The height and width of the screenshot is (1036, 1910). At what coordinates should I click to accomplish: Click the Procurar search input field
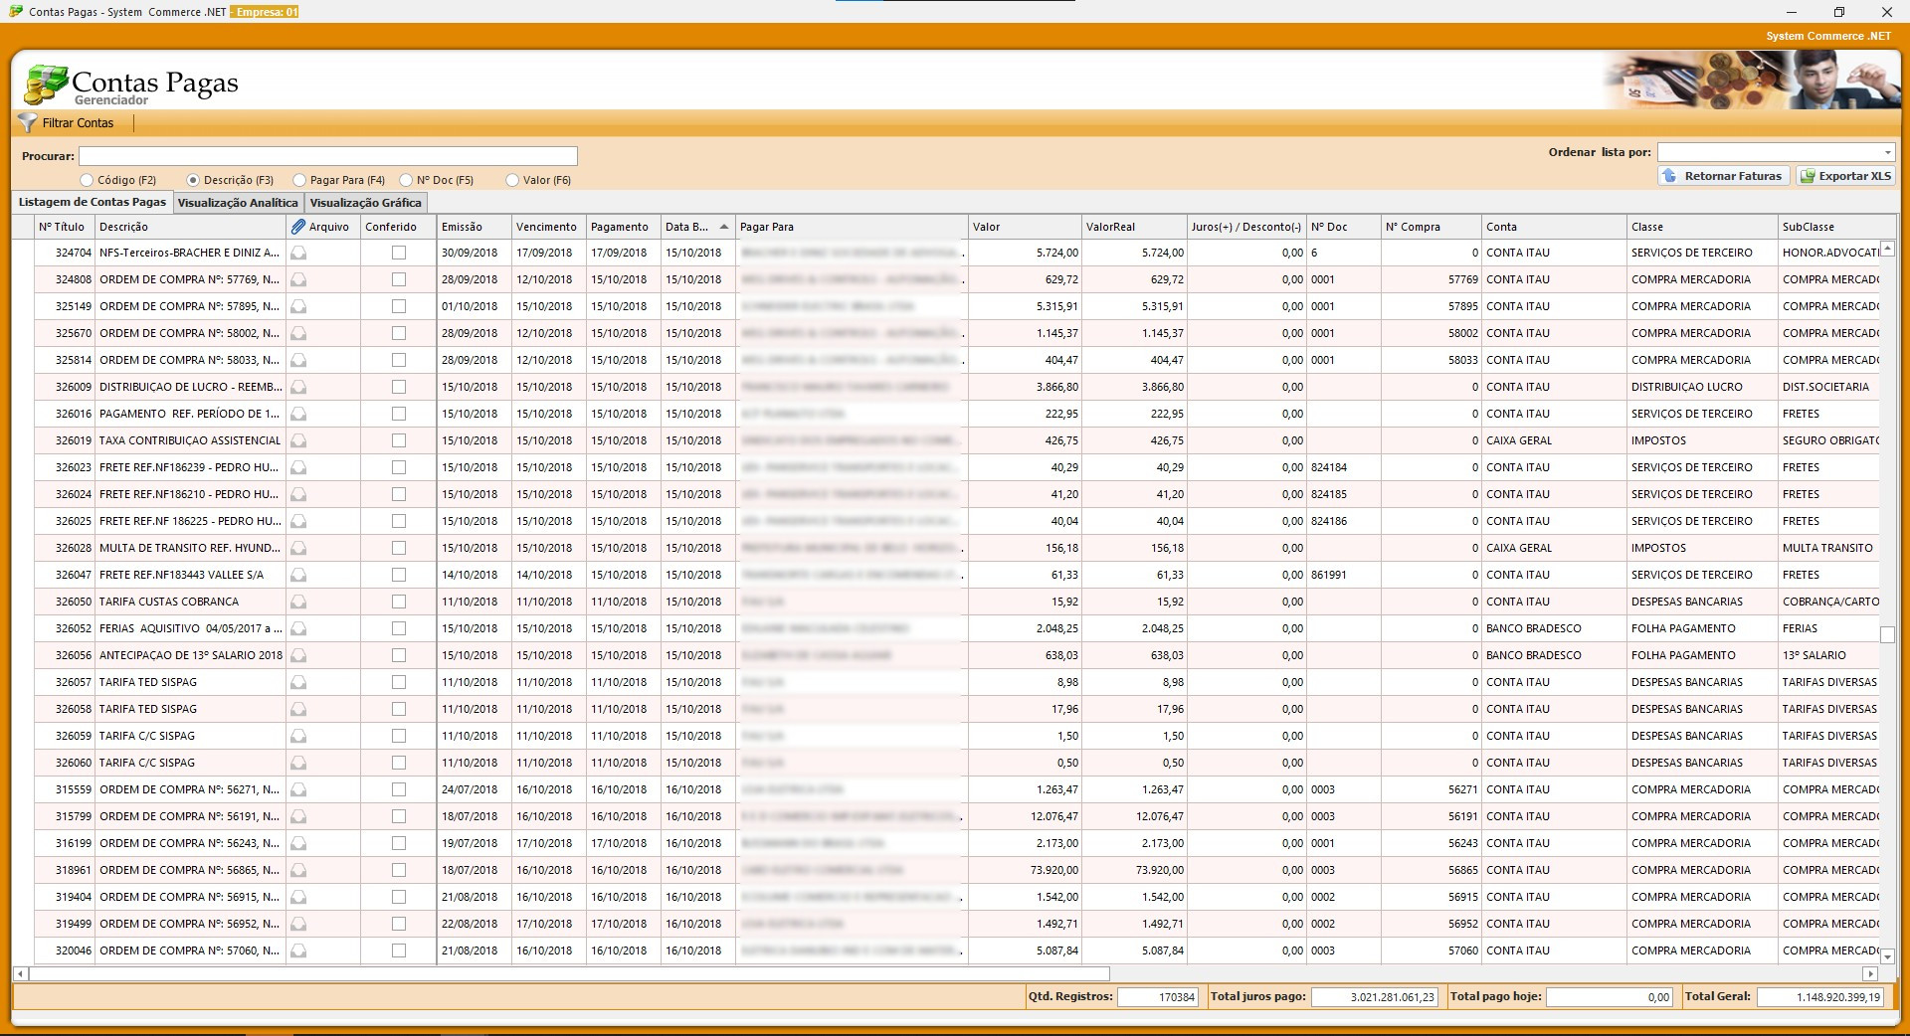click(x=328, y=156)
